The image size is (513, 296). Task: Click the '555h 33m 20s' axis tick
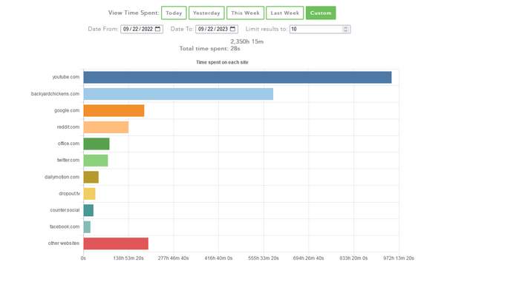coord(264,258)
